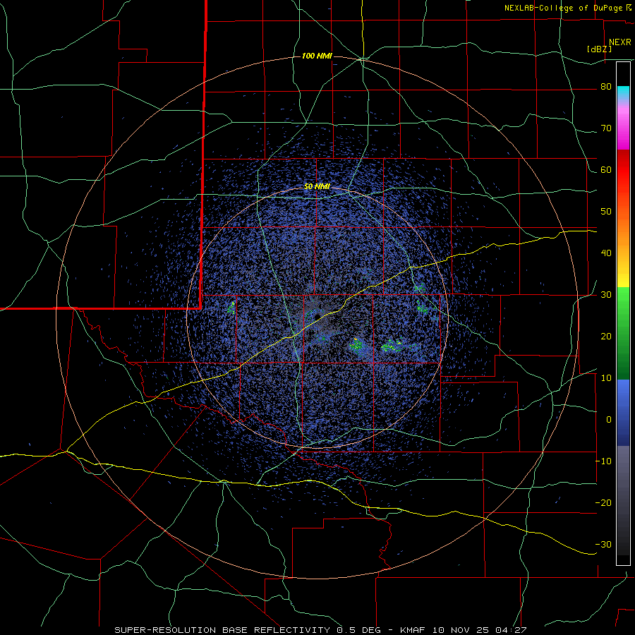Click the -30 value on the dBZ scale
Image resolution: width=635 pixels, height=635 pixels.
603,544
